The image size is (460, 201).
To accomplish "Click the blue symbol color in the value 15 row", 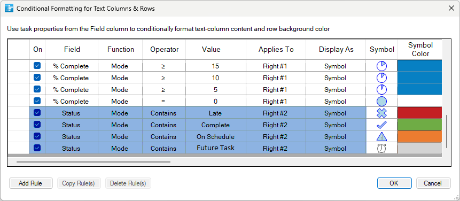I will pos(419,66).
